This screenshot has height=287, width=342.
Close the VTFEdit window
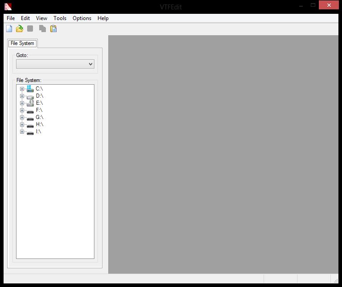(x=329, y=5)
